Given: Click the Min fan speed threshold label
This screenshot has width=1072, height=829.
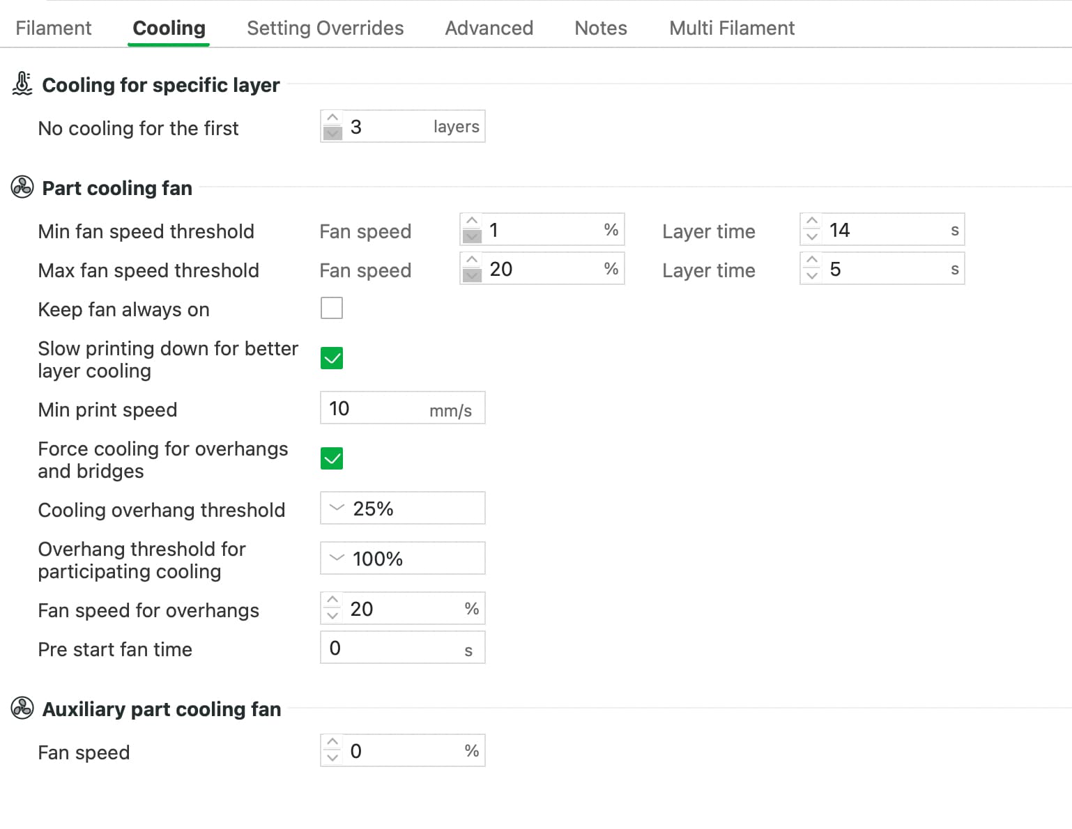Looking at the screenshot, I should (x=146, y=231).
